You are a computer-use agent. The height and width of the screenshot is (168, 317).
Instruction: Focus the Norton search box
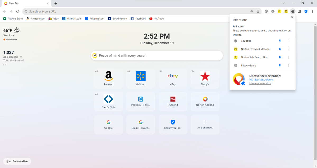pyautogui.click(x=157, y=55)
